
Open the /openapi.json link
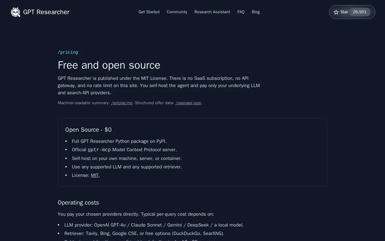(188, 103)
